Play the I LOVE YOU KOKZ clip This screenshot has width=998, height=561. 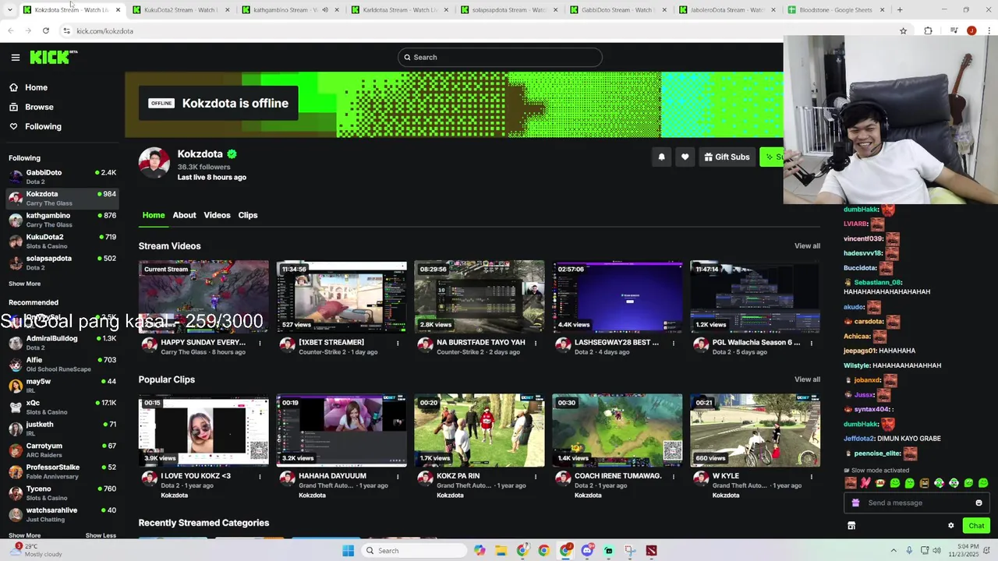203,430
